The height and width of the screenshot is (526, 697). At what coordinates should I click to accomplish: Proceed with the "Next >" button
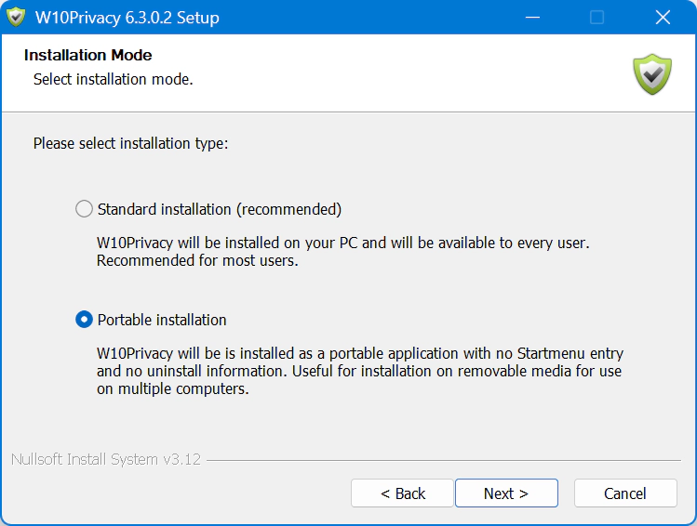pos(506,493)
